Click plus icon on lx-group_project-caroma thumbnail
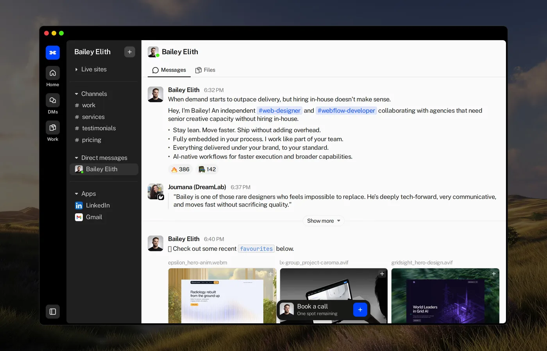Screen dimensions: 547x351 [x=382, y=274]
